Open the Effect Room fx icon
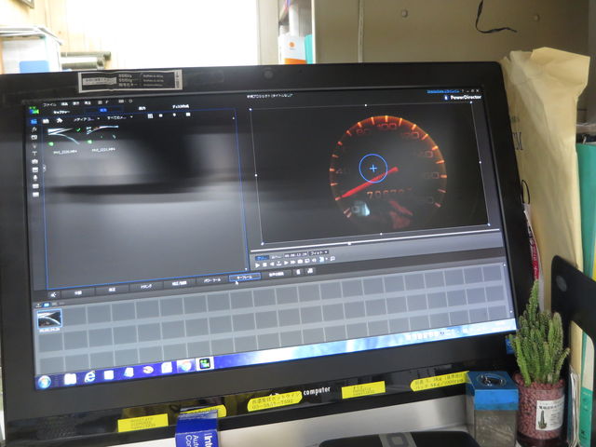 point(34,129)
